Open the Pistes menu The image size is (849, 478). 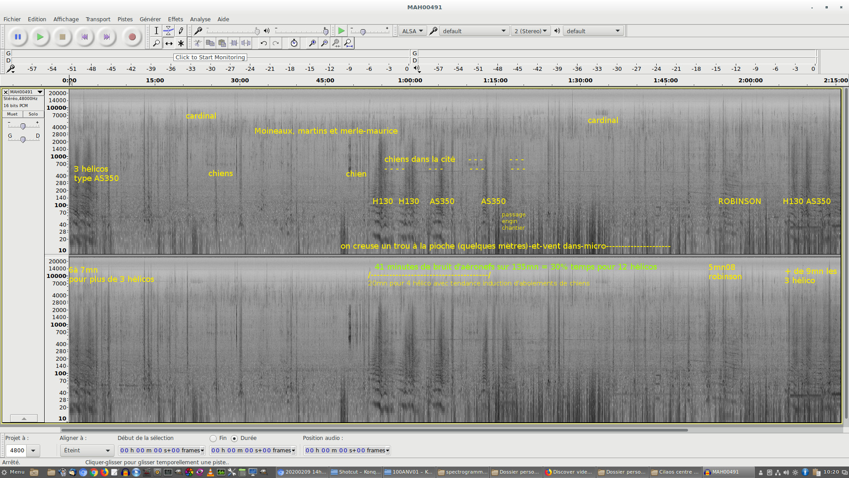[x=125, y=19]
